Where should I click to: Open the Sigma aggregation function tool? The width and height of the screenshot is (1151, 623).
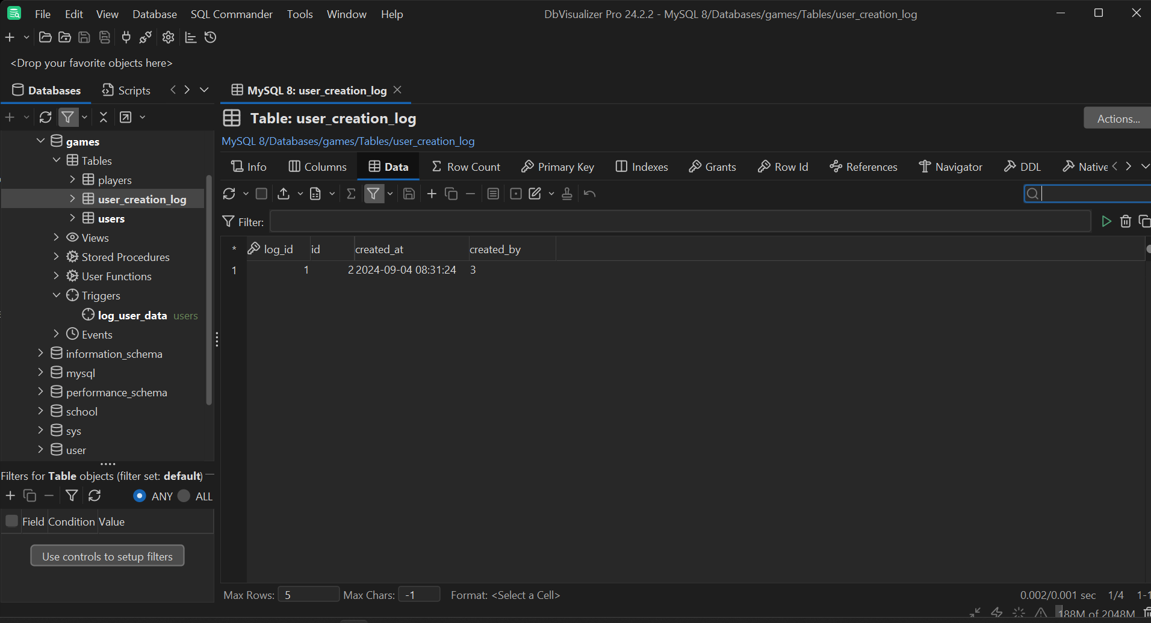coord(351,193)
